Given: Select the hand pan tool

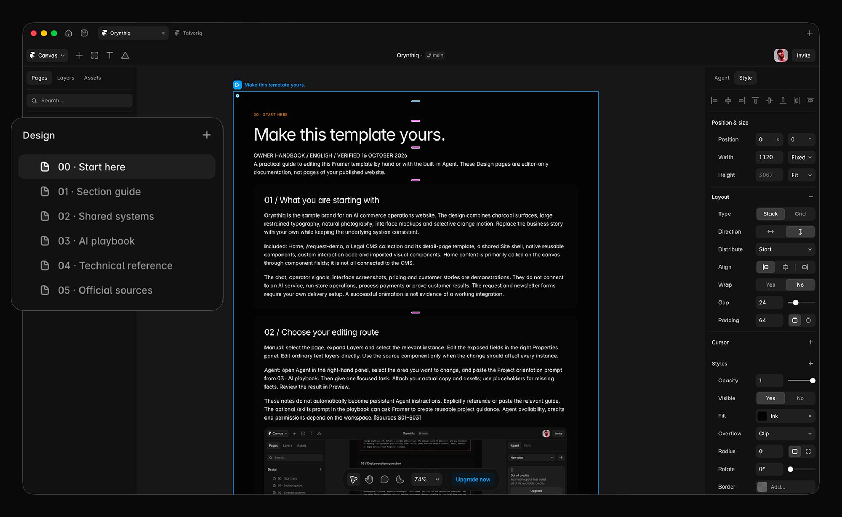Looking at the screenshot, I should click(369, 479).
